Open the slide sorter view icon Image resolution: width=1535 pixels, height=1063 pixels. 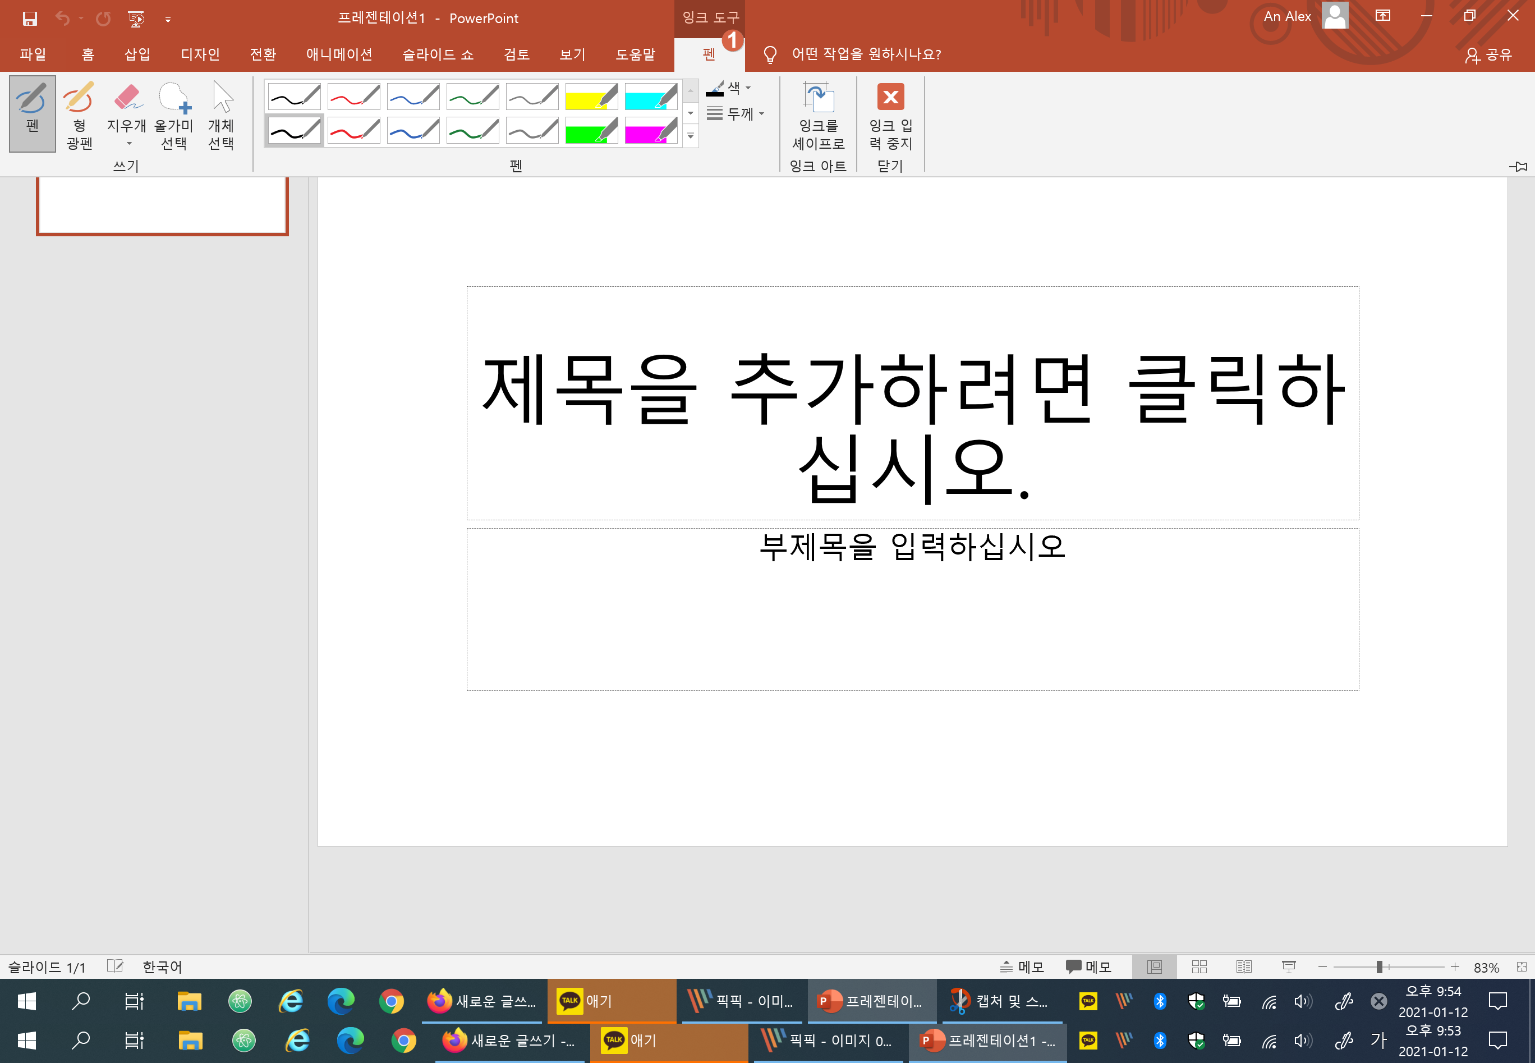1199,966
